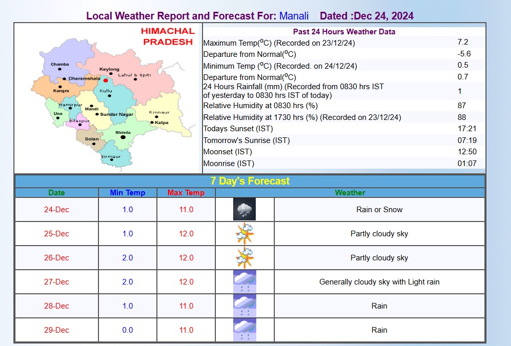The height and width of the screenshot is (346, 511).
Task: Click the rain icon in the 29-Dec row
Action: pyautogui.click(x=244, y=330)
